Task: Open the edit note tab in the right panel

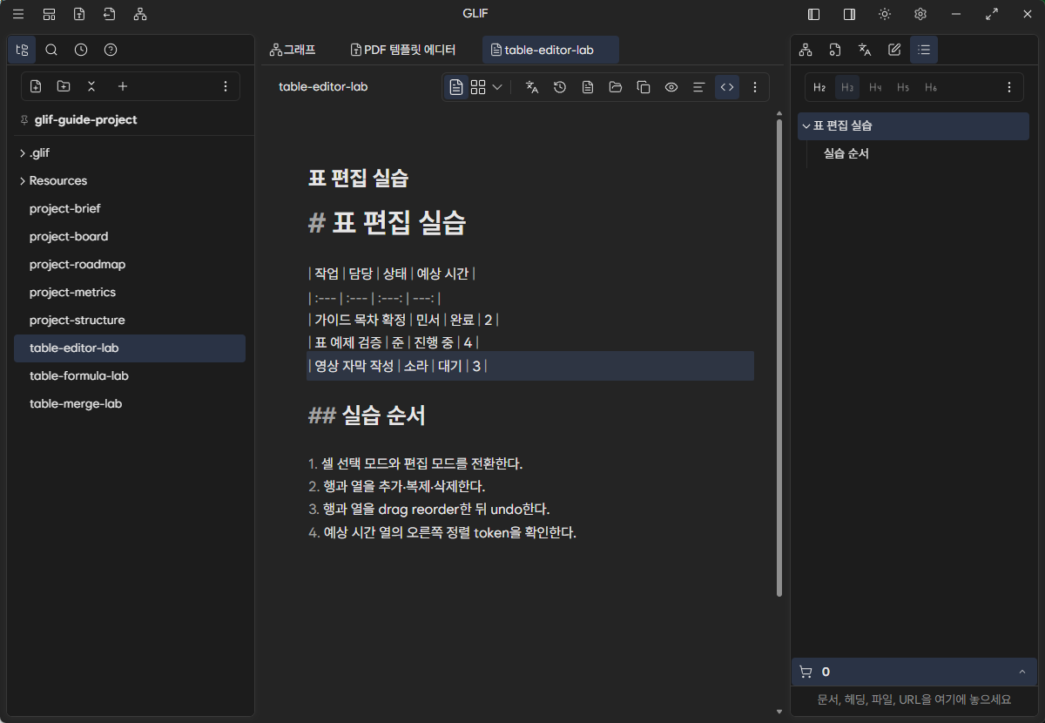Action: pyautogui.click(x=894, y=50)
